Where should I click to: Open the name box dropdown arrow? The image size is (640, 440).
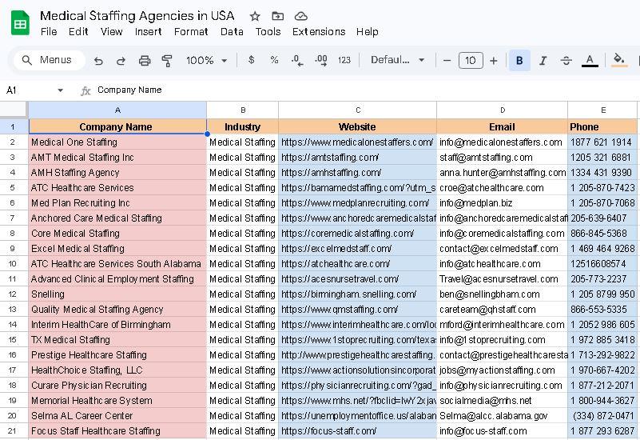pos(61,90)
